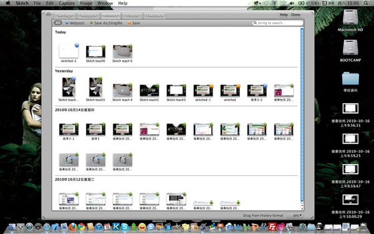Open the Wi-Fi status menu
The width and height of the screenshot is (374, 234).
pos(283,3)
